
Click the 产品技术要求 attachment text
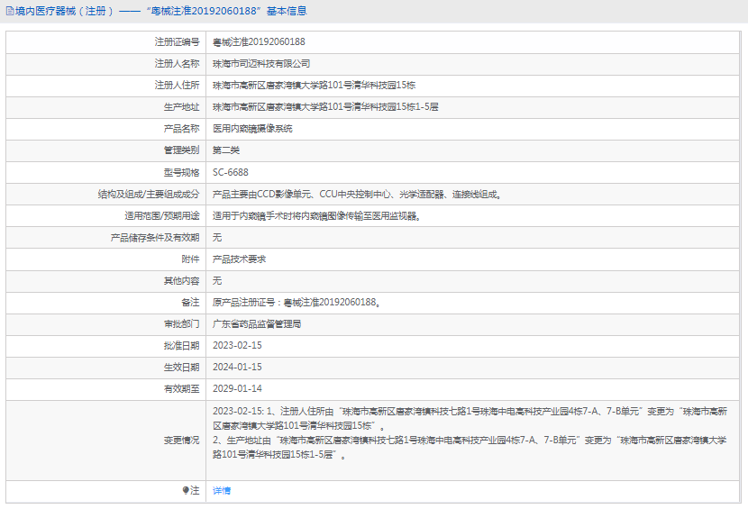pos(239,259)
